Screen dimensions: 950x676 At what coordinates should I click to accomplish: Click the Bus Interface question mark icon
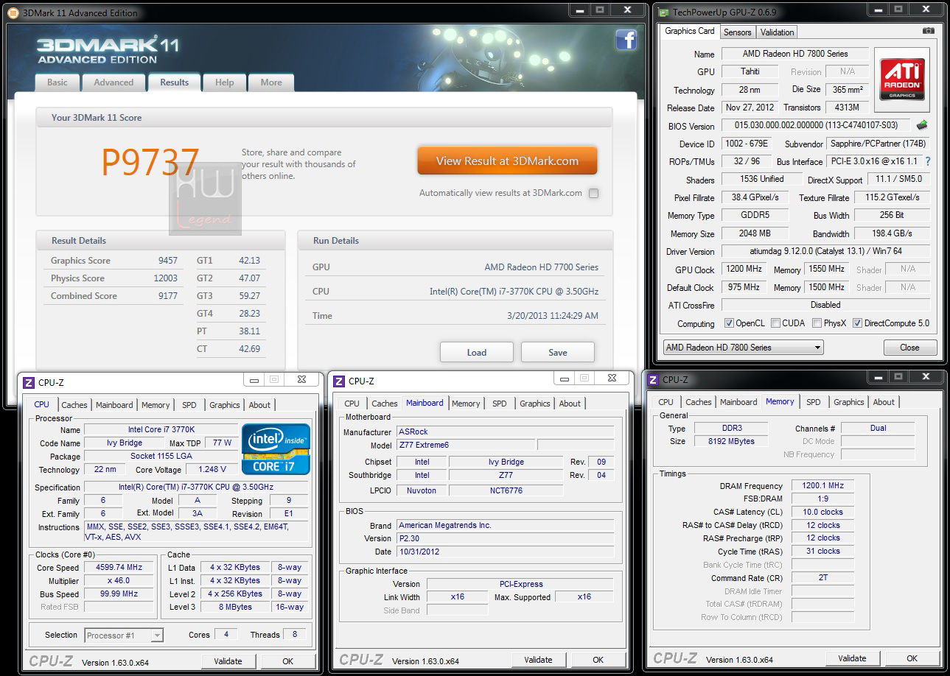pyautogui.click(x=927, y=161)
